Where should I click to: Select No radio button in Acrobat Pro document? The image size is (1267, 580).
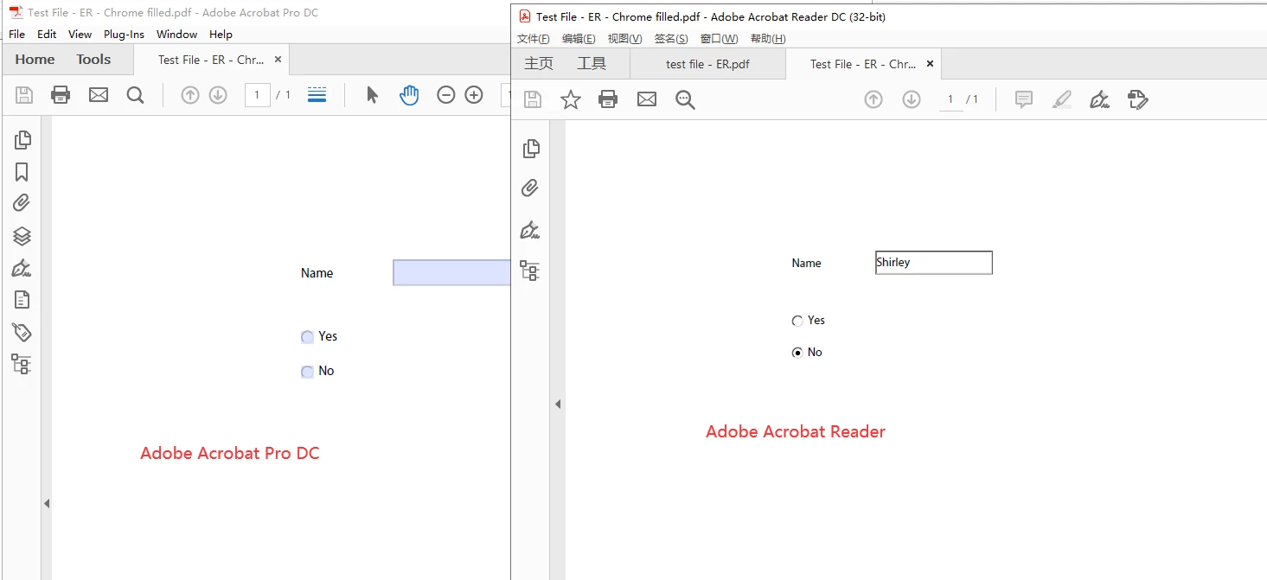pyautogui.click(x=307, y=372)
